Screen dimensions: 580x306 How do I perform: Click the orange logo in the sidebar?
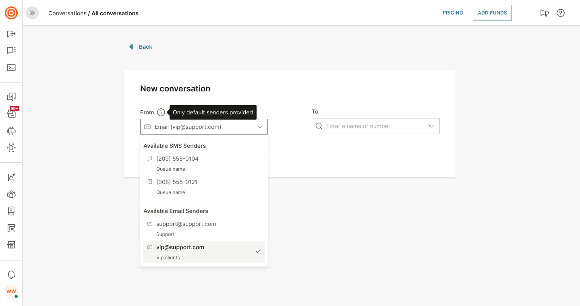(11, 13)
